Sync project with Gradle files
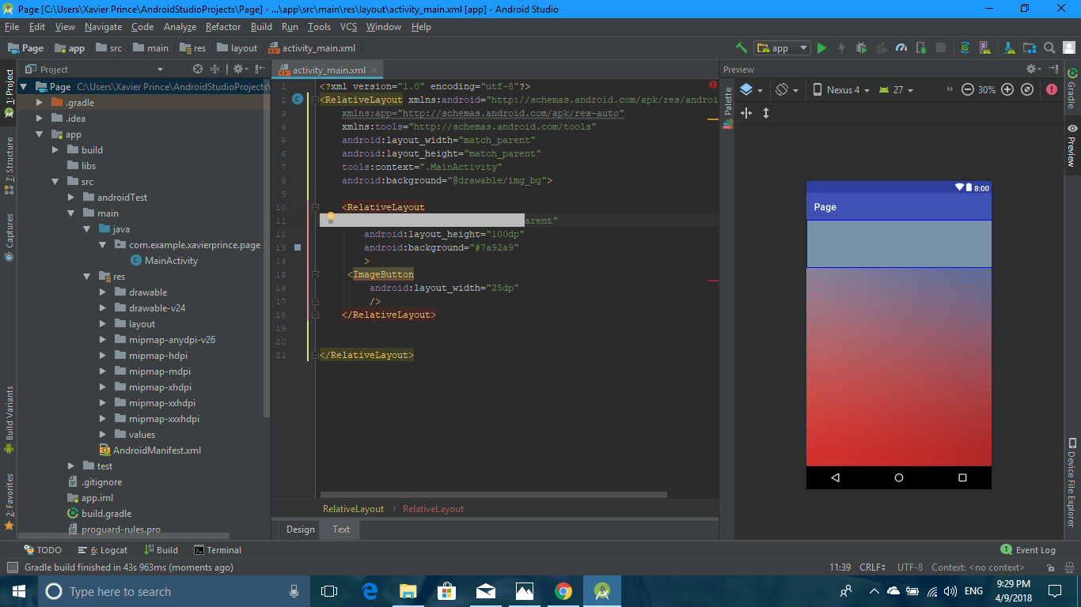 965,48
